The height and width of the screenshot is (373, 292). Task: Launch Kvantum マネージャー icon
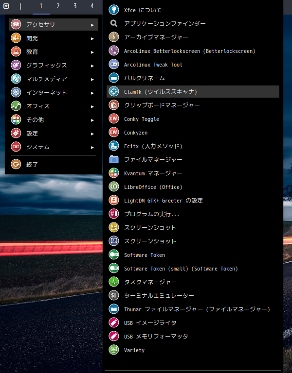tap(114, 173)
